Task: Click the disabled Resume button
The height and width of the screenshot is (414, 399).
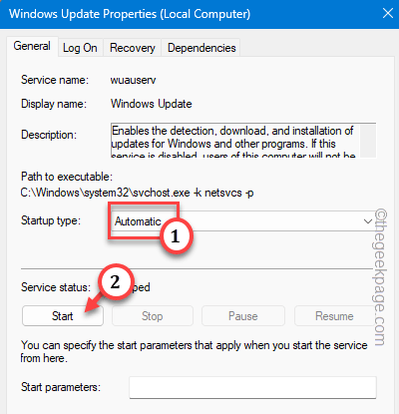Action: point(334,316)
